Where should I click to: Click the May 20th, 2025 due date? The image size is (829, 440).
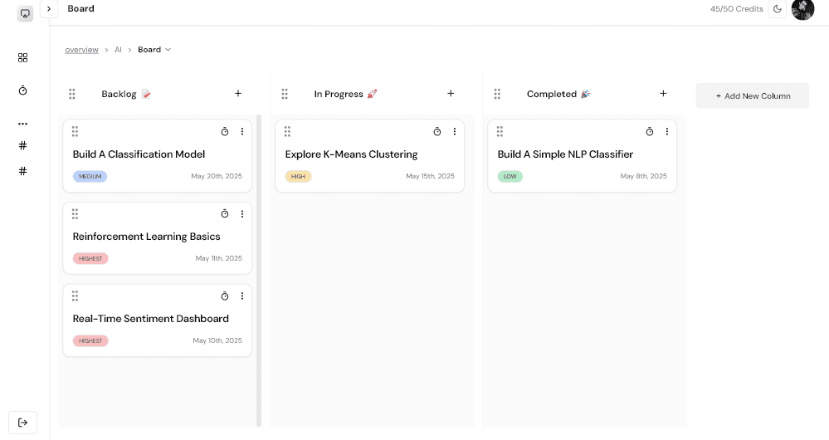[x=217, y=176]
